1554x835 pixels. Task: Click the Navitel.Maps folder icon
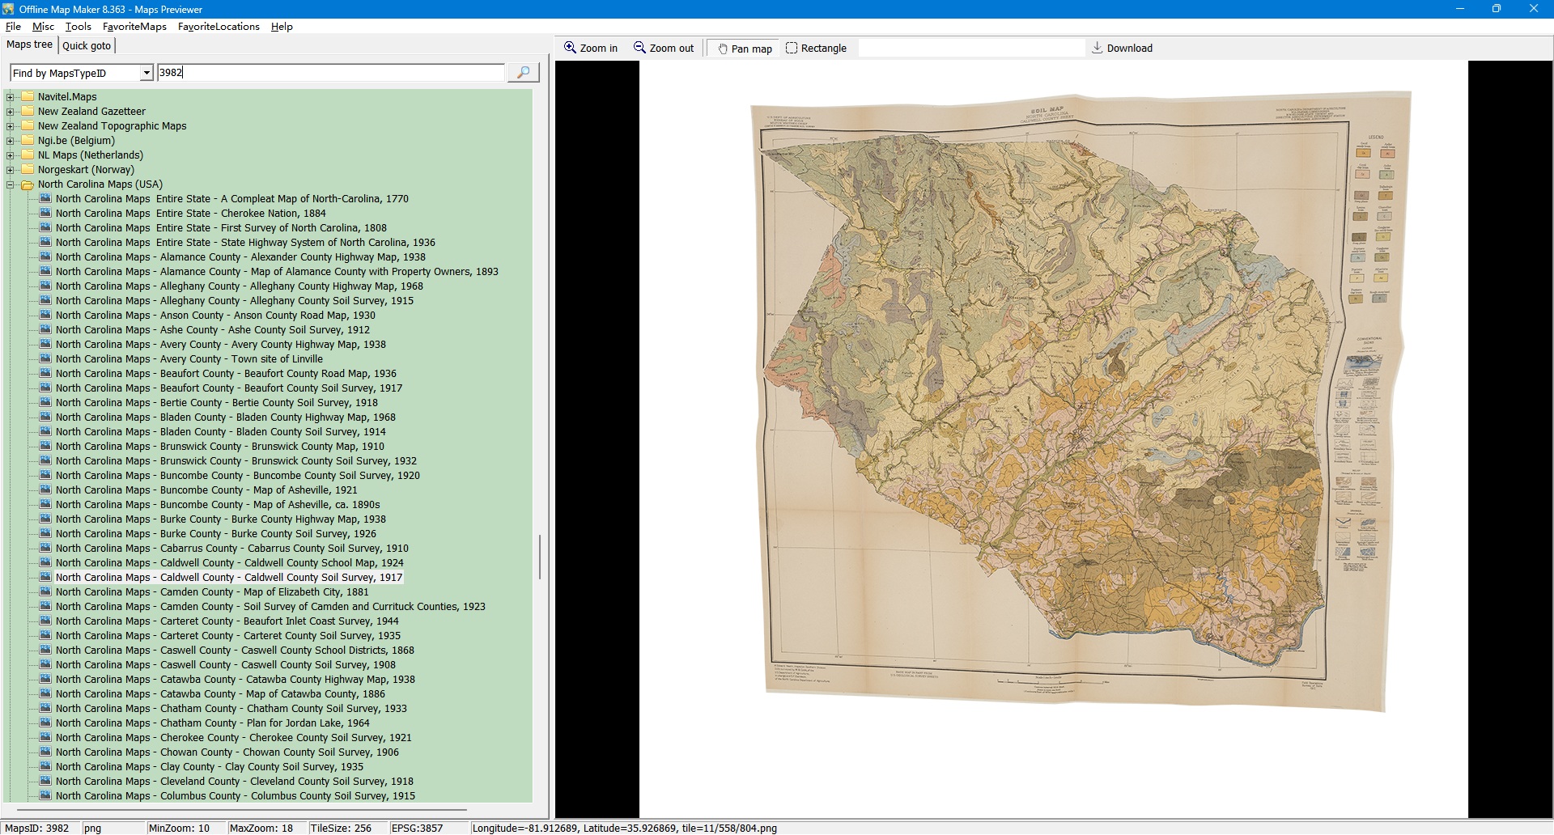[28, 97]
